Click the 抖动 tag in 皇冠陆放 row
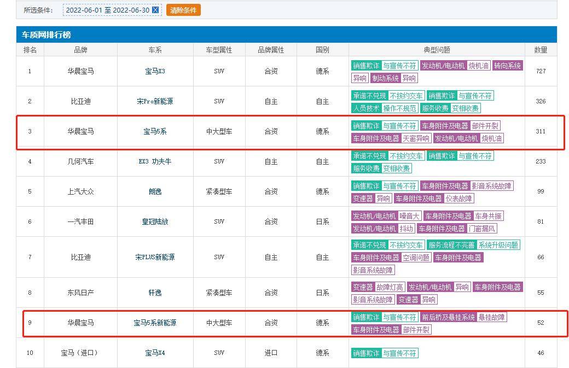This screenshot has height=368, width=569. pyautogui.click(x=406, y=229)
